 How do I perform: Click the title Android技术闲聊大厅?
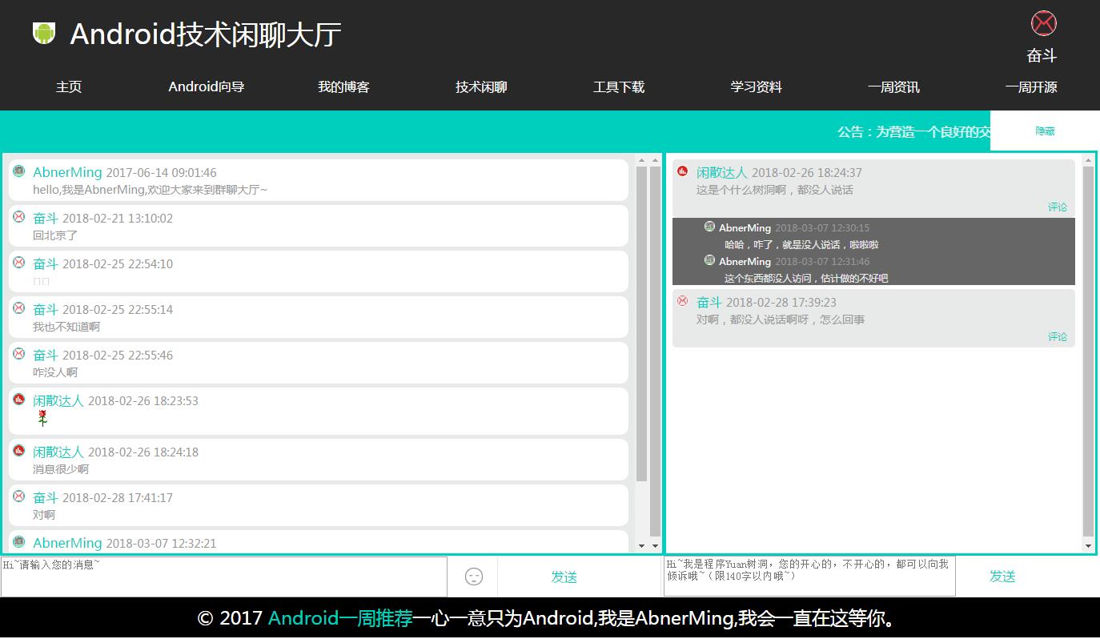coord(206,34)
